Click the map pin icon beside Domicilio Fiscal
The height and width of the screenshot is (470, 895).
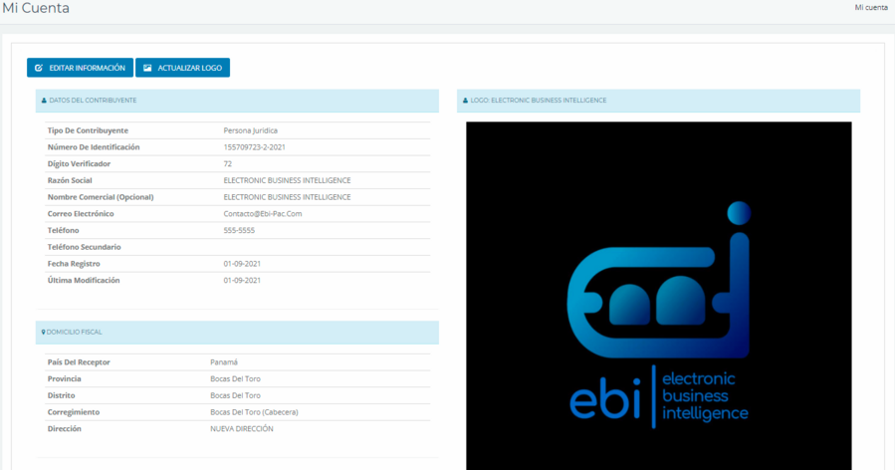click(44, 332)
